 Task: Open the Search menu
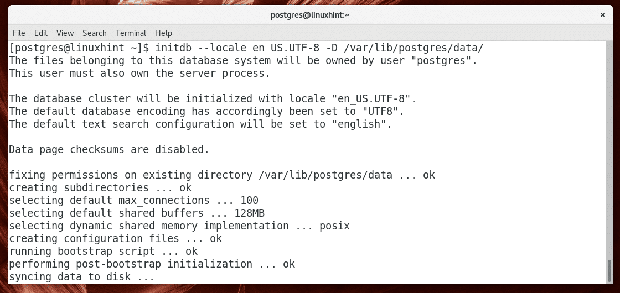(95, 33)
